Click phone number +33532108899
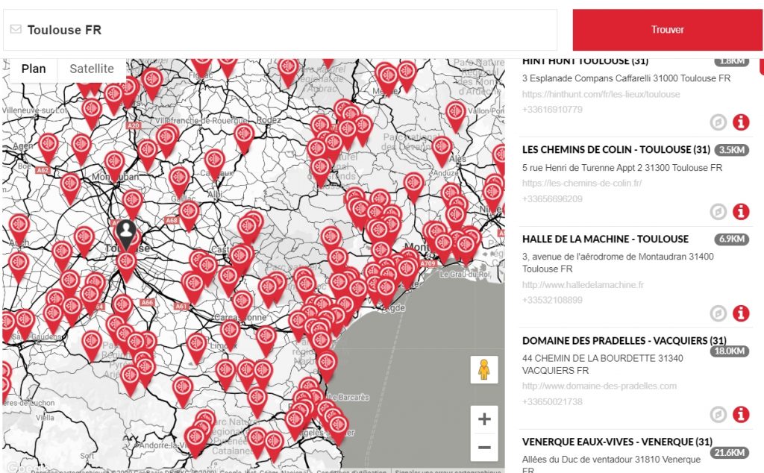 coord(552,300)
